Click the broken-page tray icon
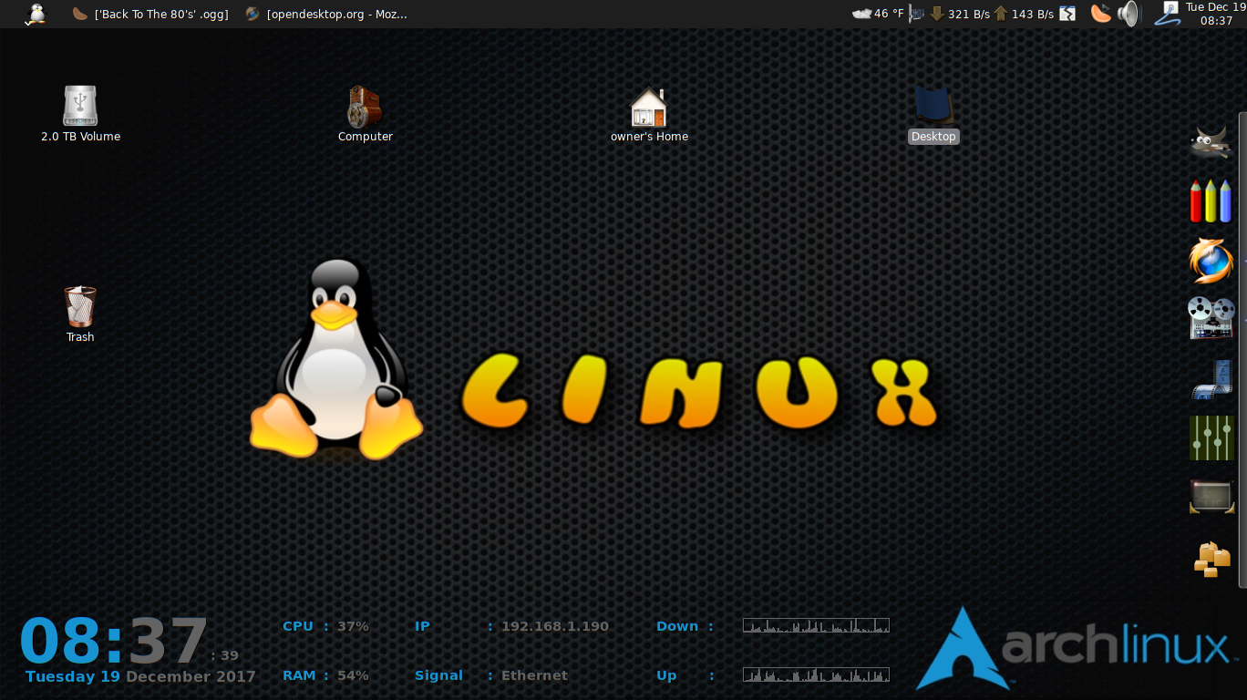1247x700 pixels. point(1067,14)
